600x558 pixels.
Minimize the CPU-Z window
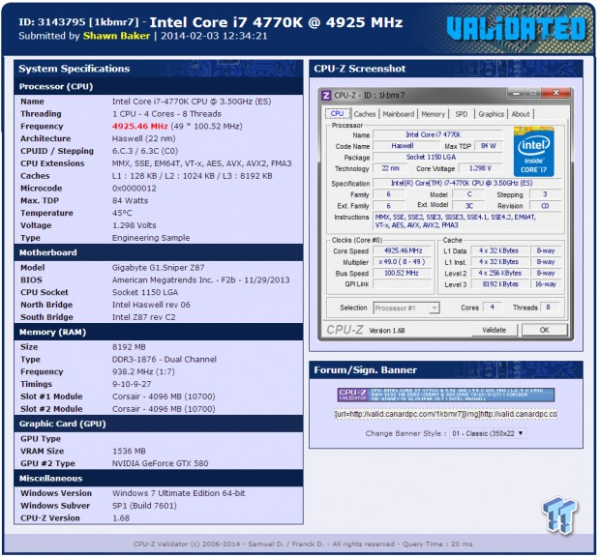pos(516,93)
